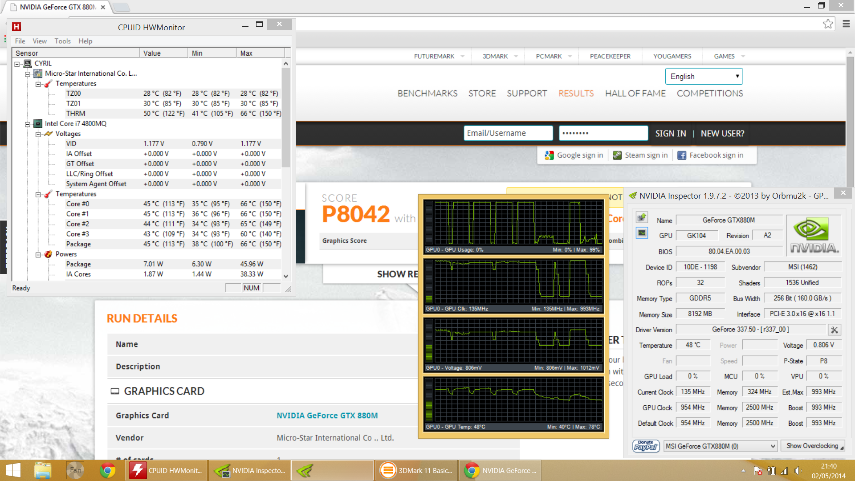Open the COMPETITIONS page
The width and height of the screenshot is (855, 481).
710,94
